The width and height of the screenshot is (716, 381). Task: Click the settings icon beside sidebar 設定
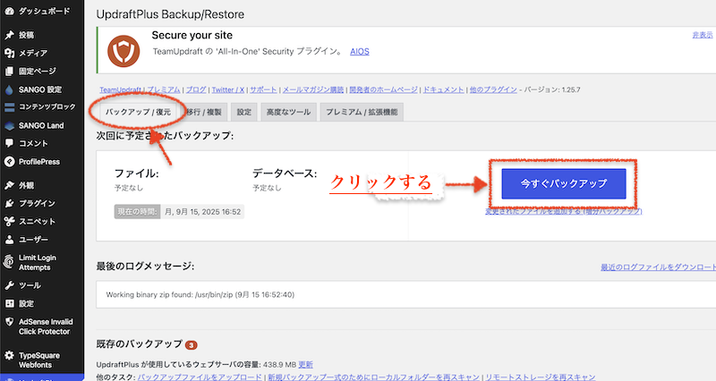(x=9, y=303)
